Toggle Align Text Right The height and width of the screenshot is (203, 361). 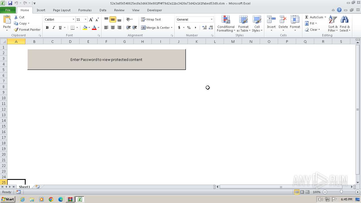click(119, 28)
